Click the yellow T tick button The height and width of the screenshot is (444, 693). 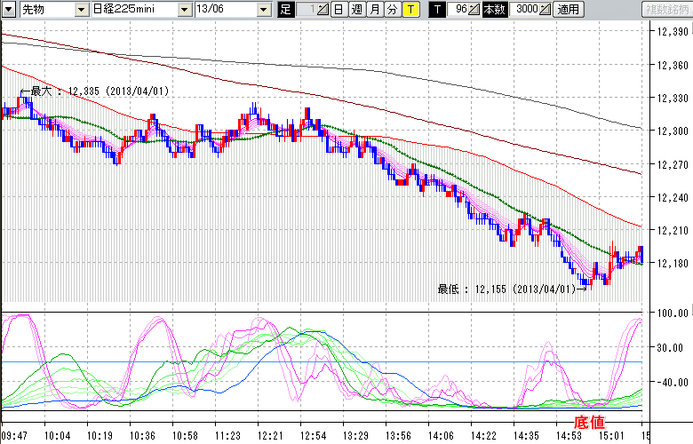[410, 10]
